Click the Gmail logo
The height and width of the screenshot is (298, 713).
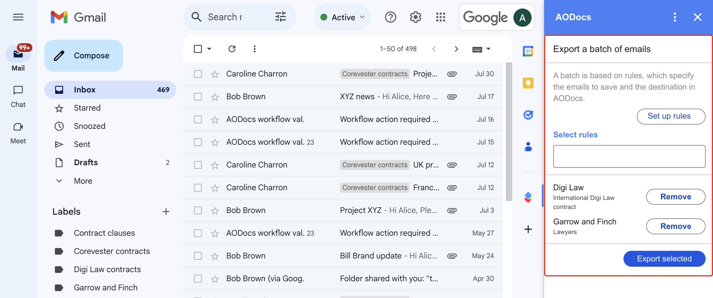78,17
